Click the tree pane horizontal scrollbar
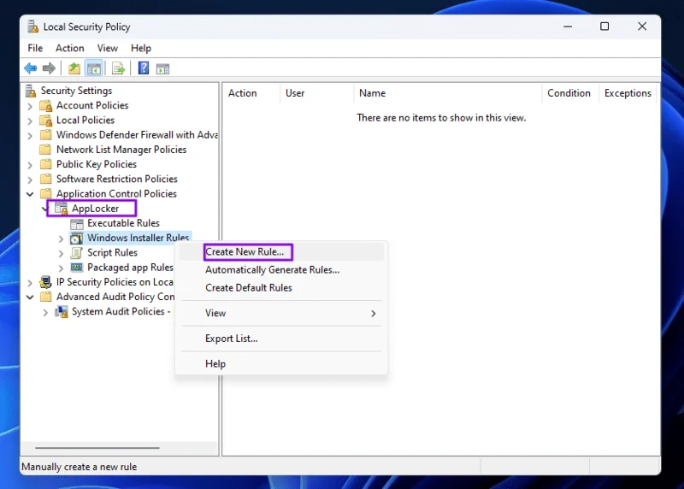The image size is (684, 489). 97,448
